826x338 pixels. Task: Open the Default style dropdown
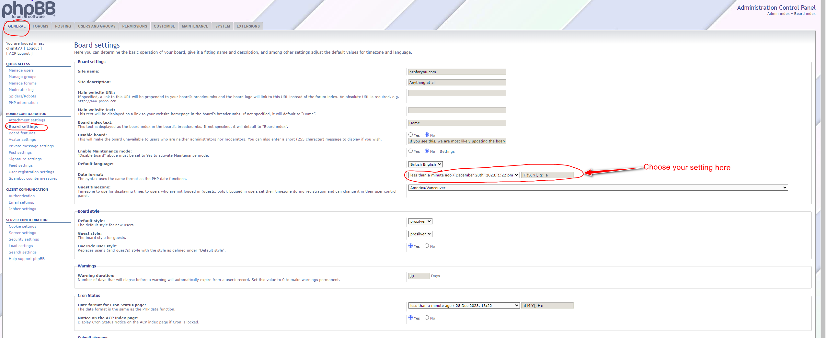[x=420, y=221]
